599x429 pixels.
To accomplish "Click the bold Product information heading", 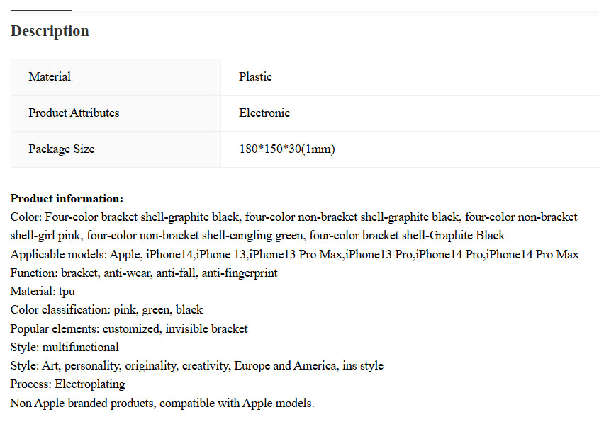I will [x=67, y=199].
